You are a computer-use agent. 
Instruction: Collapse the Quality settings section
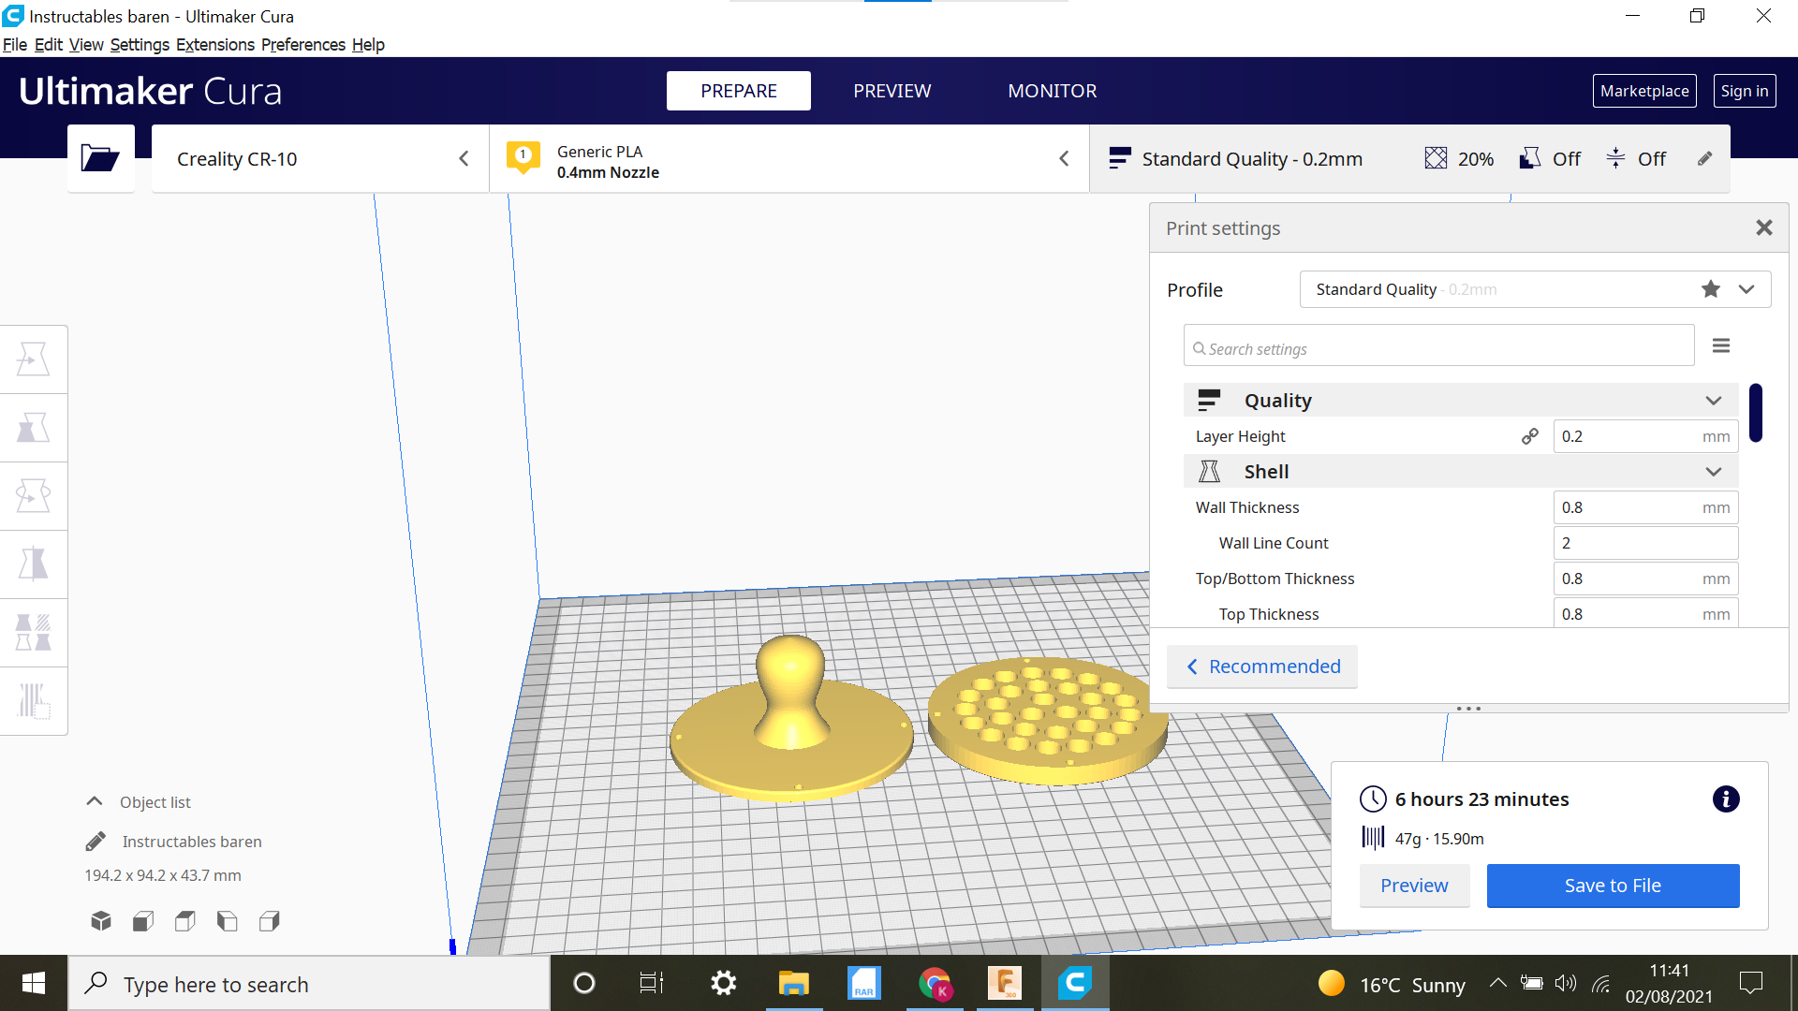click(x=1715, y=400)
